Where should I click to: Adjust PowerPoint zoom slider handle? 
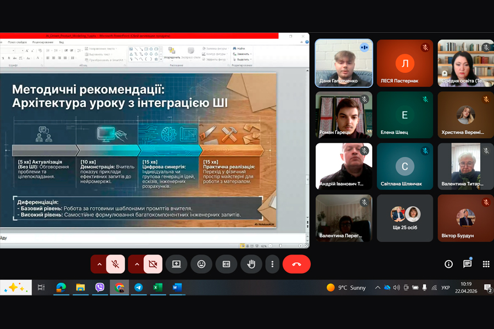[x=280, y=246]
